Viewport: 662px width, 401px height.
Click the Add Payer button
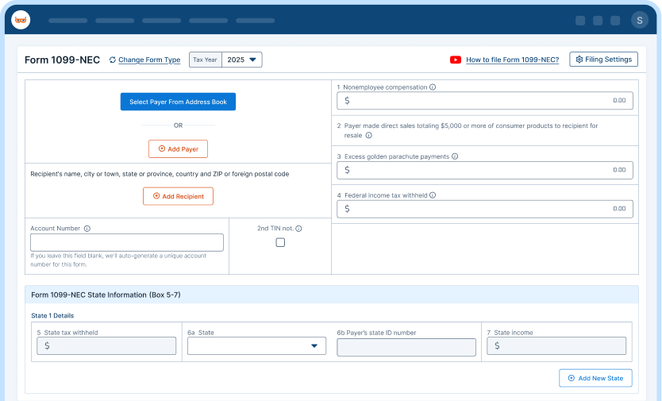click(x=178, y=148)
